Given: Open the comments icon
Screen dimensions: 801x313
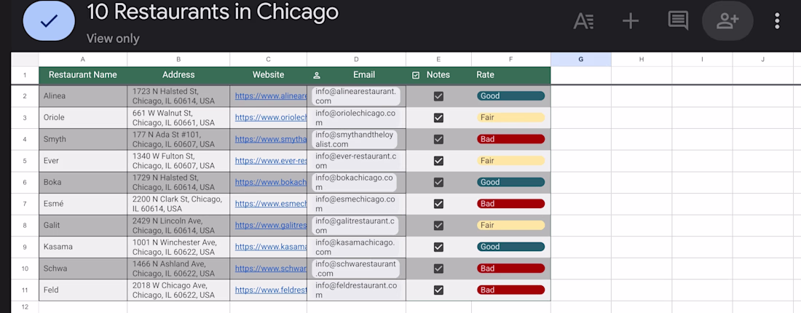Looking at the screenshot, I should click(x=678, y=21).
